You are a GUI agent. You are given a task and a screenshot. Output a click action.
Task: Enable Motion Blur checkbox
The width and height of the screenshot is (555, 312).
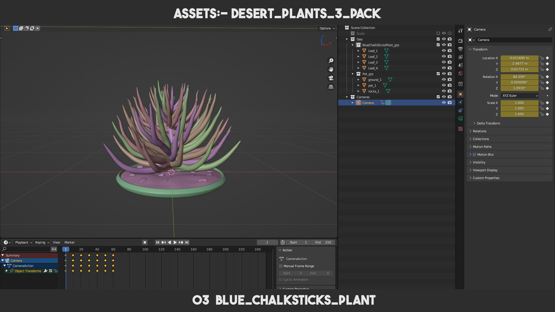click(474, 155)
